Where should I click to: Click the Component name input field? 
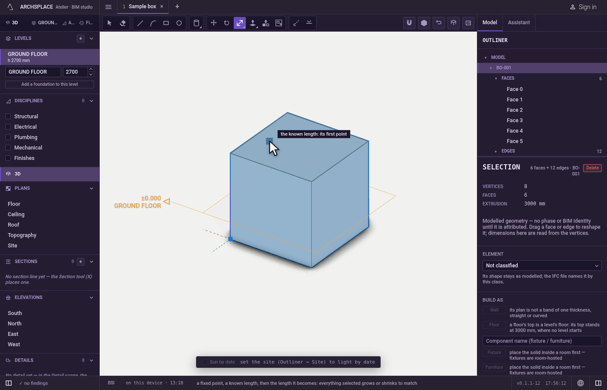(542, 341)
